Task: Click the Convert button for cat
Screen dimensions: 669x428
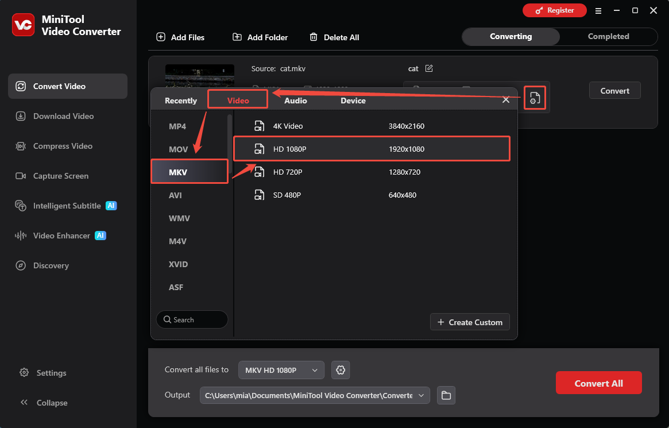Action: click(x=615, y=90)
